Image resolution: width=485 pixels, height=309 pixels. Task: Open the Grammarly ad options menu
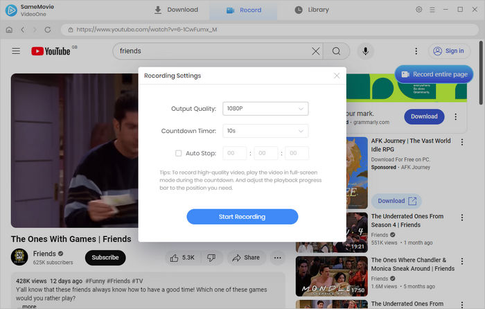(456, 116)
